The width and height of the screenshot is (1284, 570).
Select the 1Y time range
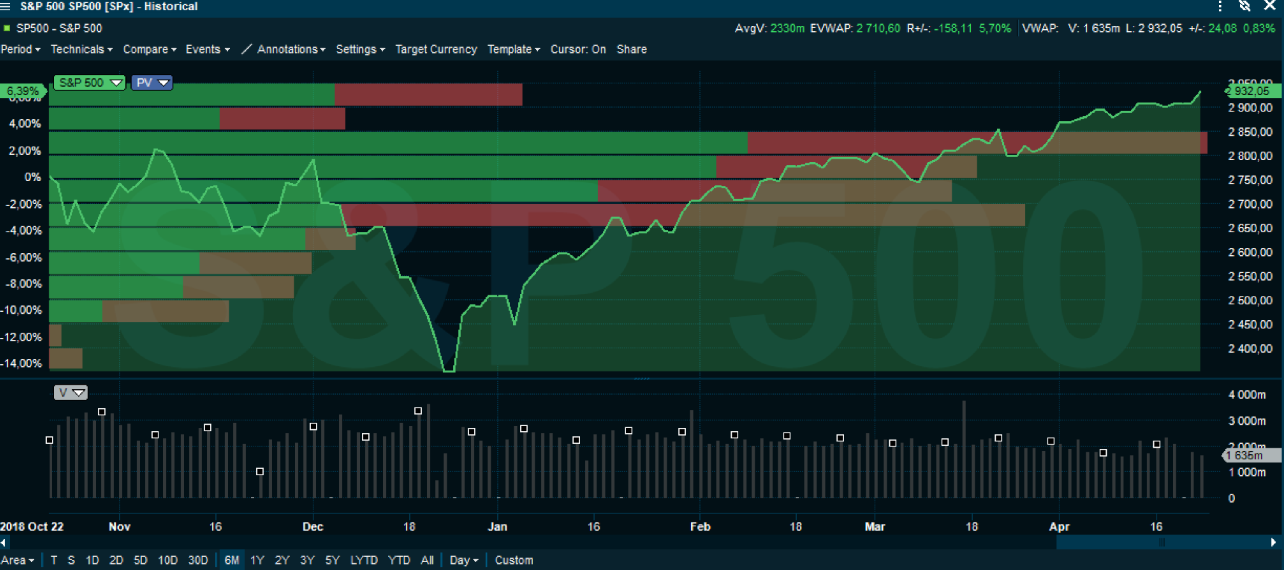tap(257, 560)
